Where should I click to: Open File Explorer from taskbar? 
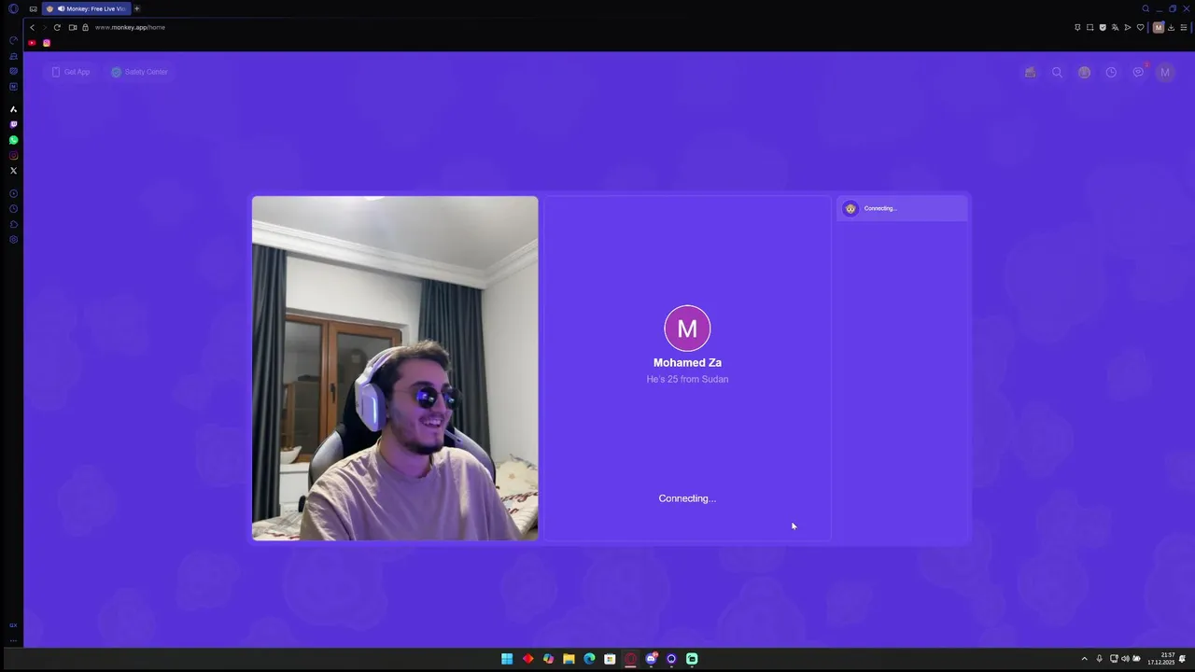point(569,659)
